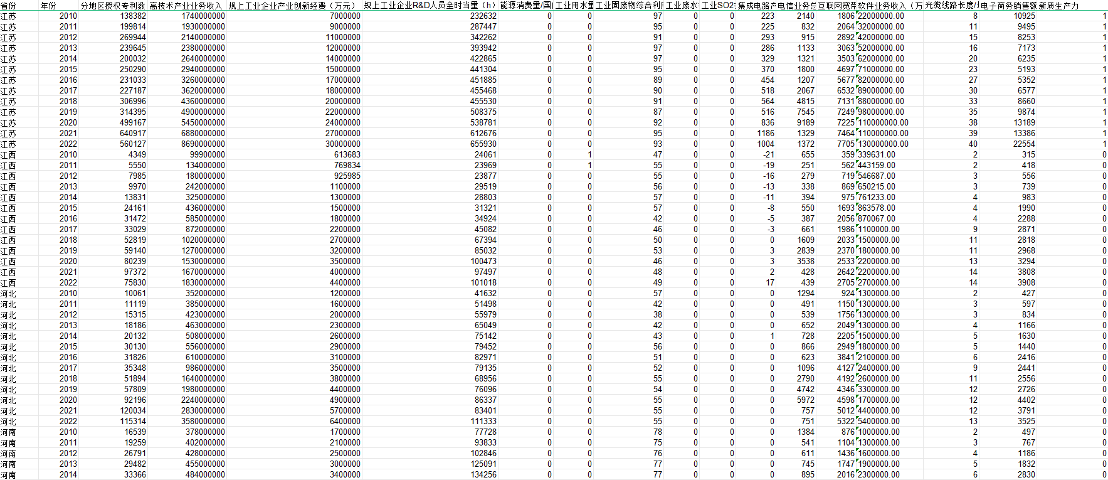
Task: Select the cell containing 8690000000
Action: tap(203, 144)
